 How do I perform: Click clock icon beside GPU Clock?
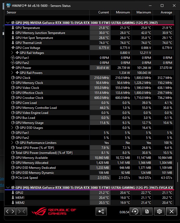13,78
